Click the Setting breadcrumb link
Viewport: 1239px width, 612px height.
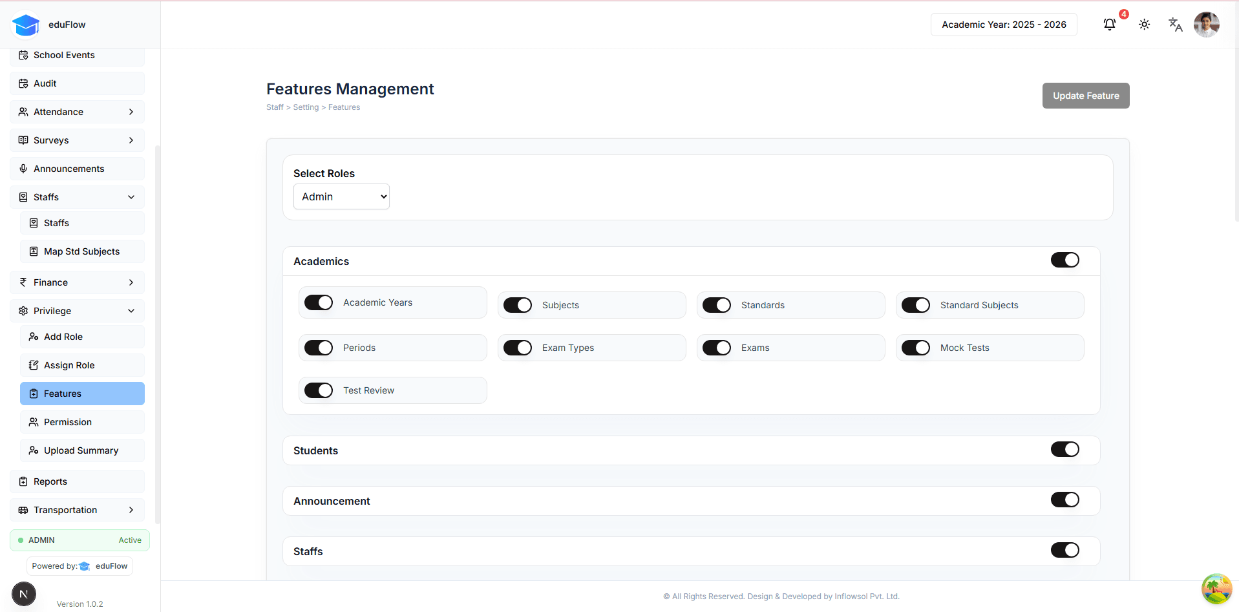[x=306, y=107]
